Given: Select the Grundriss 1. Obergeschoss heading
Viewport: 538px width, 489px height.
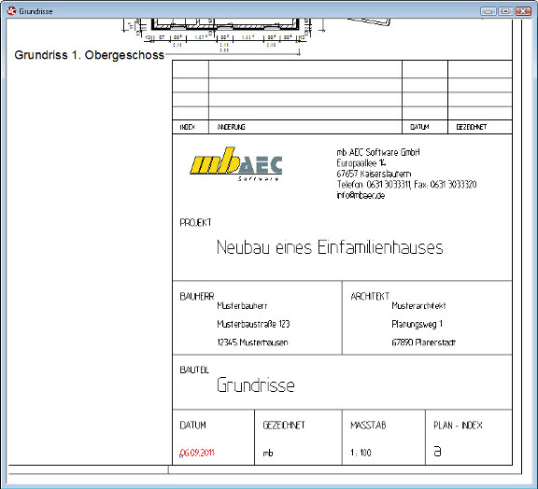Looking at the screenshot, I should coord(90,55).
